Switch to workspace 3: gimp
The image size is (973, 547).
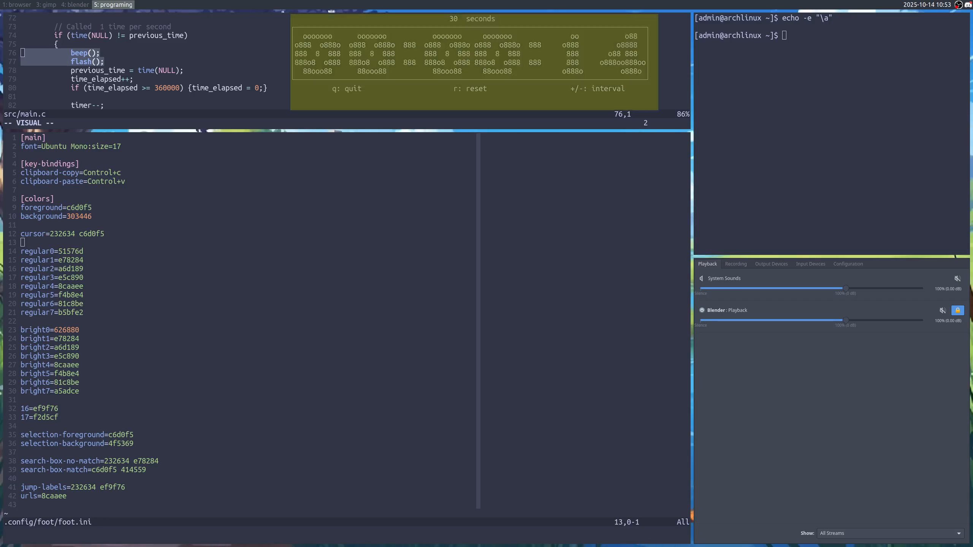(x=46, y=5)
